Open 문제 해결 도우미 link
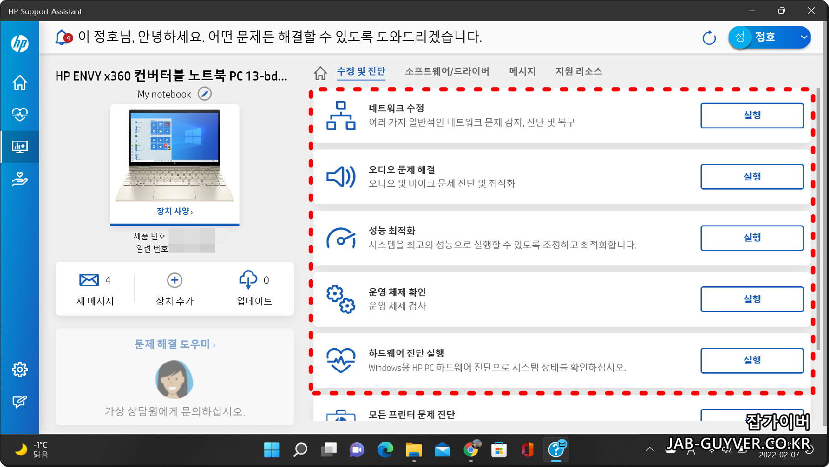The width and height of the screenshot is (829, 467). pos(175,344)
